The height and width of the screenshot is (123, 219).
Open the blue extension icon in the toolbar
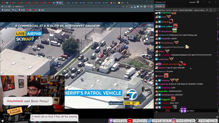[135, 7]
